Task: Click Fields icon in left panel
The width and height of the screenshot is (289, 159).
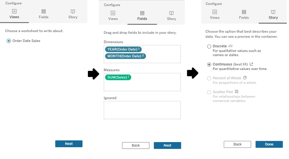Action: click(x=44, y=11)
